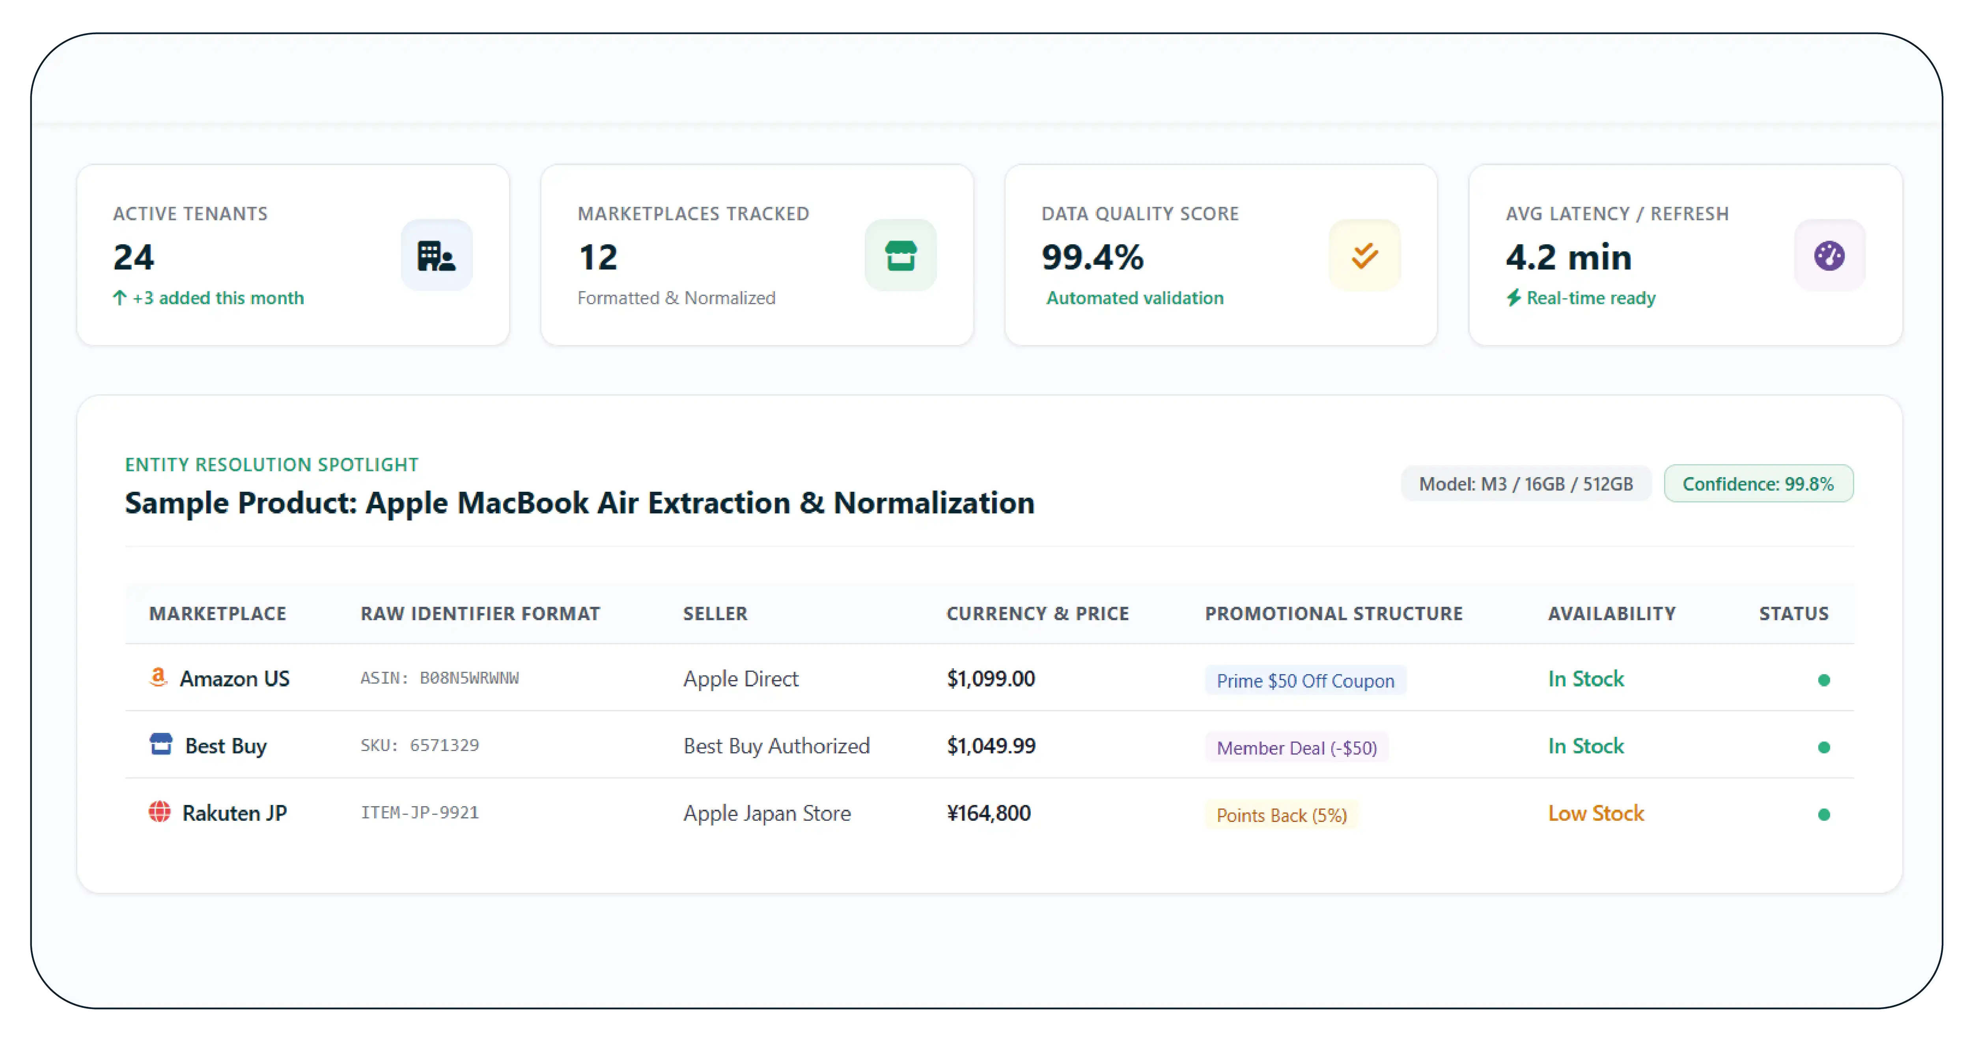Click the +3 added this month text
This screenshot has width=1978, height=1041.
(x=218, y=297)
